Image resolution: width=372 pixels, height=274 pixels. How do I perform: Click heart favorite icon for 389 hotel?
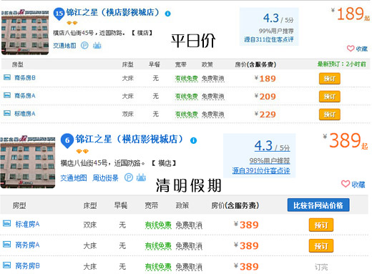(346, 184)
